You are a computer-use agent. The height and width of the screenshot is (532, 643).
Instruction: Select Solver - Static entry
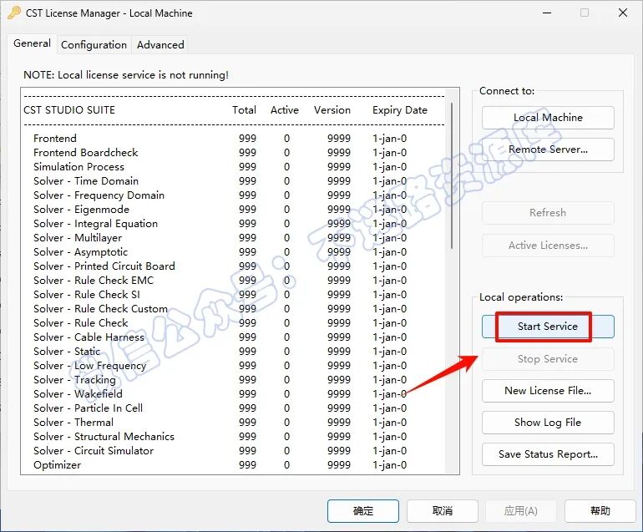pyautogui.click(x=234, y=351)
